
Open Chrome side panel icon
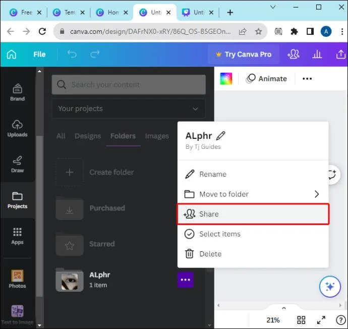(310, 31)
